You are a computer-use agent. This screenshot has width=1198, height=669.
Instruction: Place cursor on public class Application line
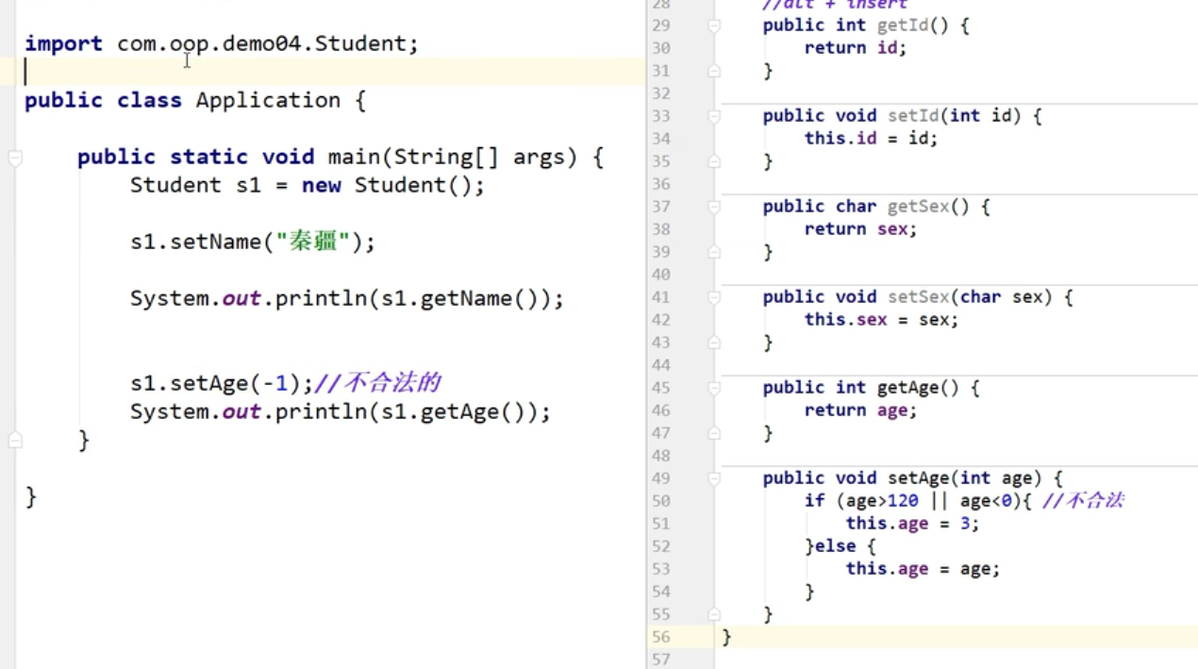[194, 100]
